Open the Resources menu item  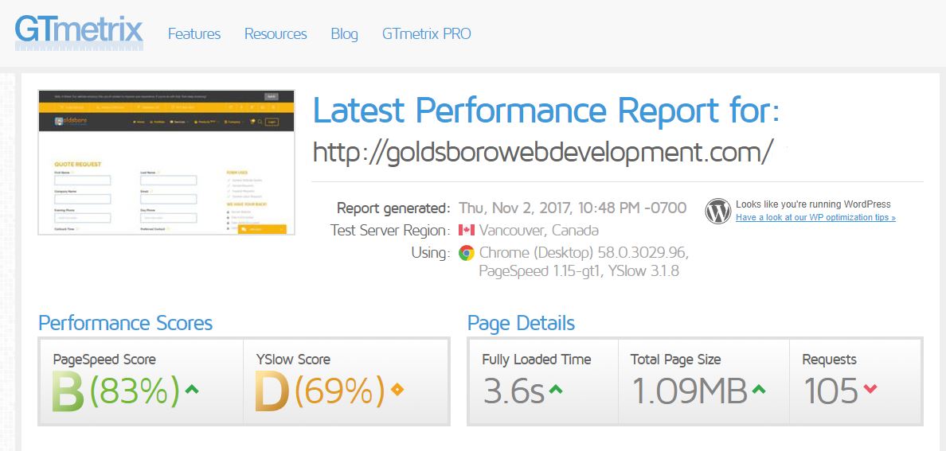point(276,33)
